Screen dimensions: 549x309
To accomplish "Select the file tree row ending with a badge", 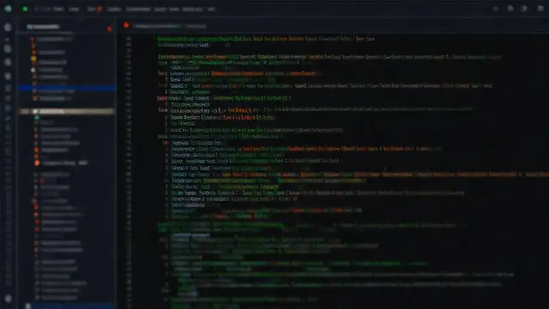I will 61,163.
